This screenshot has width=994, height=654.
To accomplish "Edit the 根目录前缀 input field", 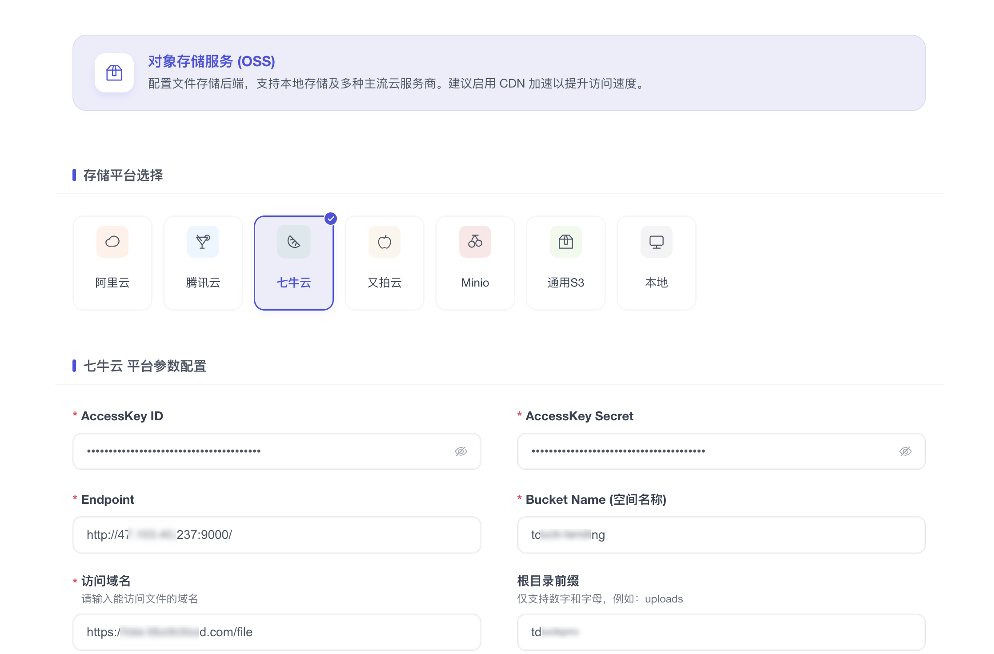I will [x=721, y=632].
